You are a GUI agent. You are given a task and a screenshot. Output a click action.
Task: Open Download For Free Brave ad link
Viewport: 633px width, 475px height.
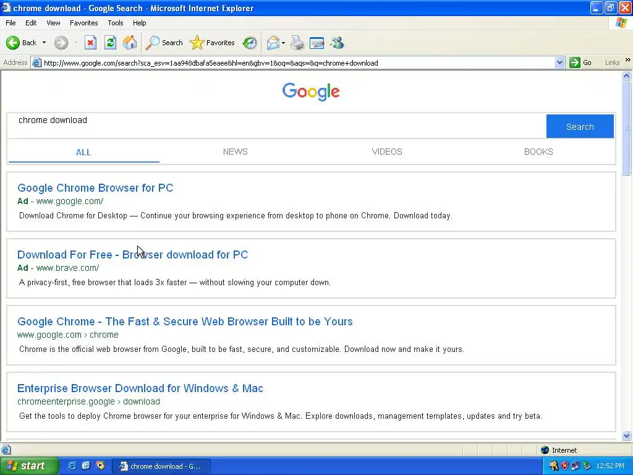[132, 254]
